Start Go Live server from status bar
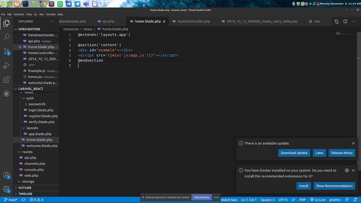The height and width of the screenshot is (203, 361). pyautogui.click(x=318, y=199)
